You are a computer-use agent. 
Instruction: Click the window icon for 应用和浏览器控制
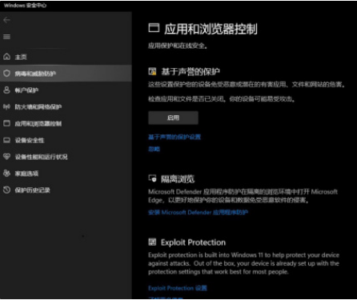[x=6, y=123]
